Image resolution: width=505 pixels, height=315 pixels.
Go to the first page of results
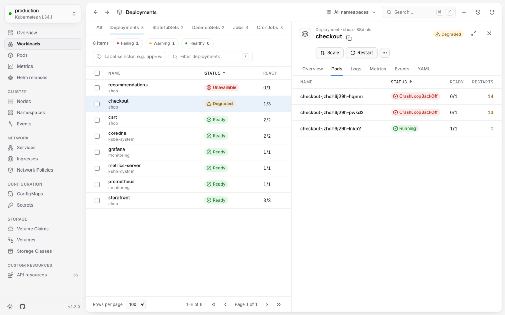[x=214, y=304]
